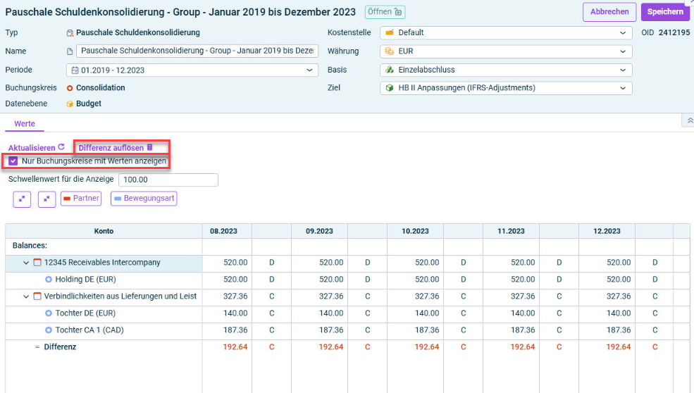Click the Speichern button
Screen dimensions: 694x393
[664, 12]
